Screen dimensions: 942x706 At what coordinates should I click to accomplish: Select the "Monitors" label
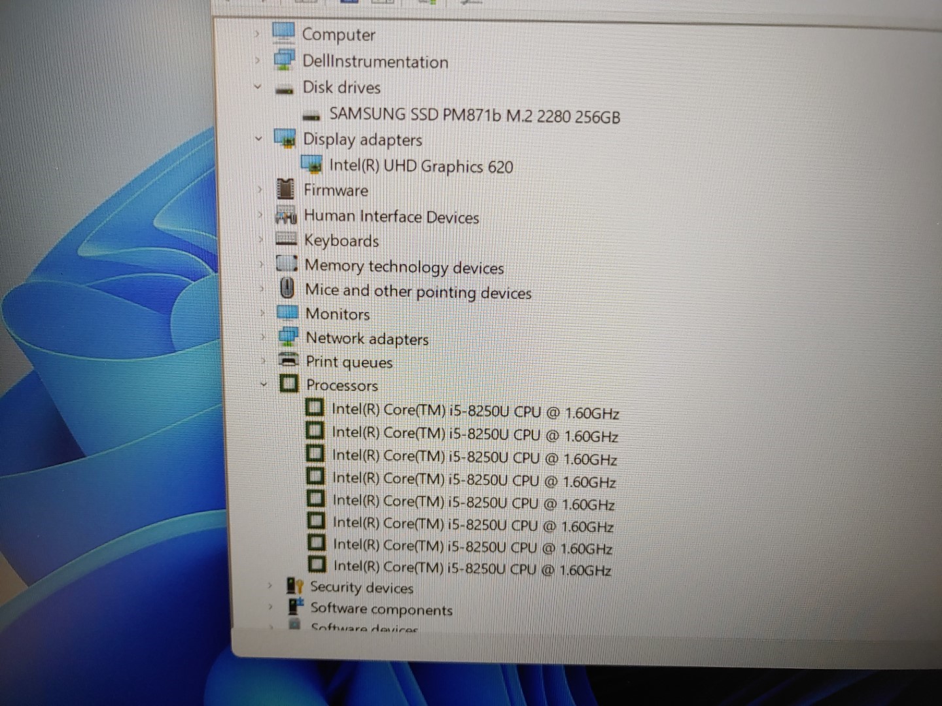click(338, 314)
